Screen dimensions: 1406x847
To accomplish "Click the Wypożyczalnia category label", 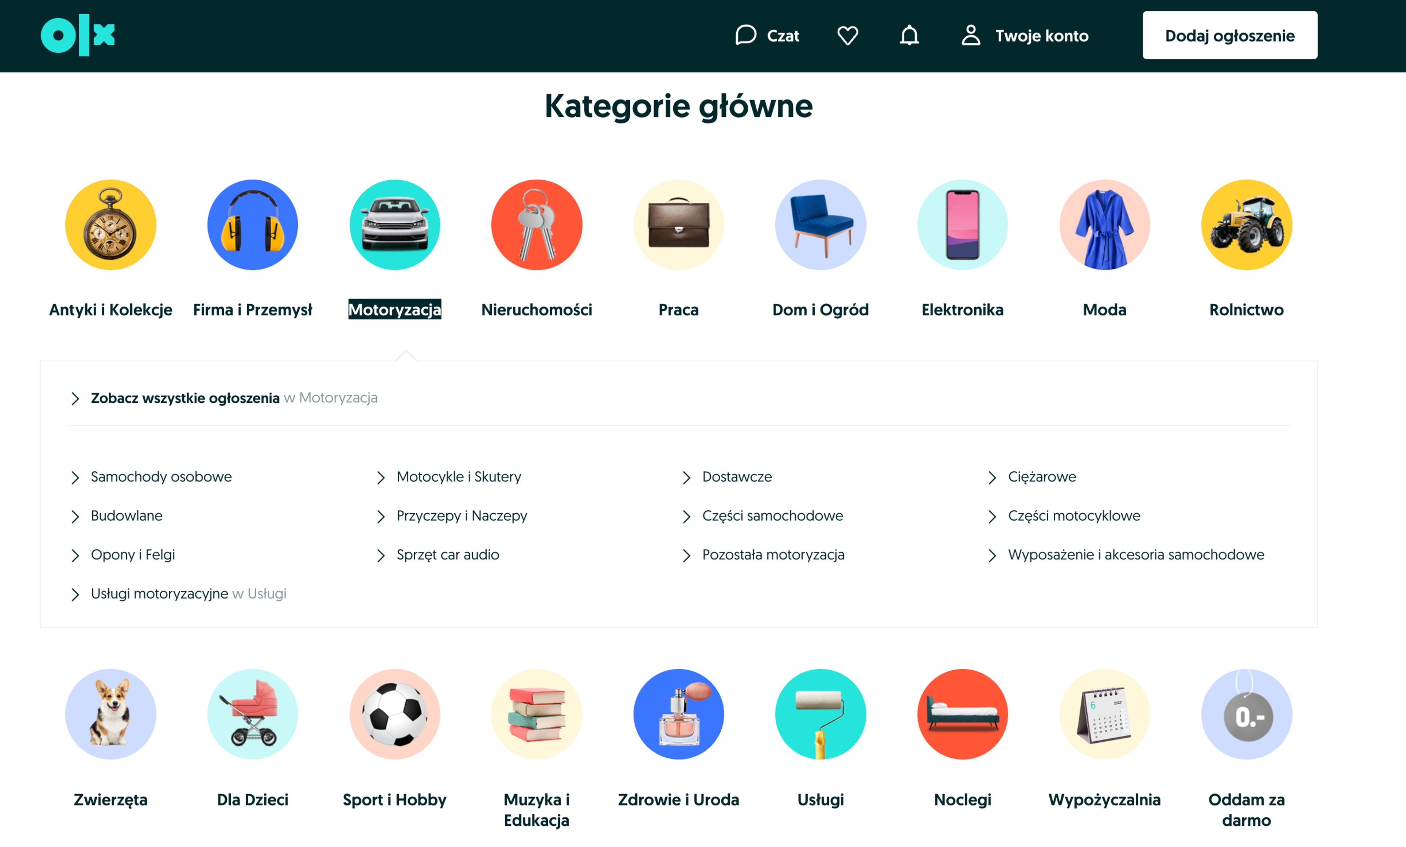I will point(1105,800).
